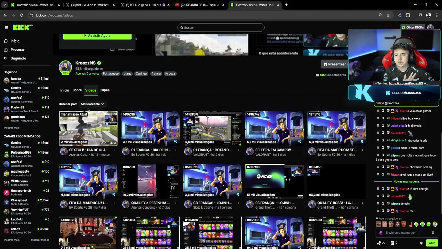
Task: Open options for QUALIFY e RESENHA video
Action: coord(176,203)
